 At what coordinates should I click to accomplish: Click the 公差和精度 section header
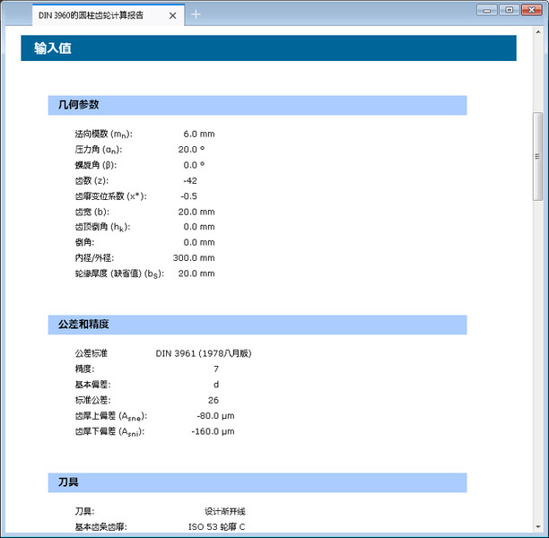click(x=257, y=324)
